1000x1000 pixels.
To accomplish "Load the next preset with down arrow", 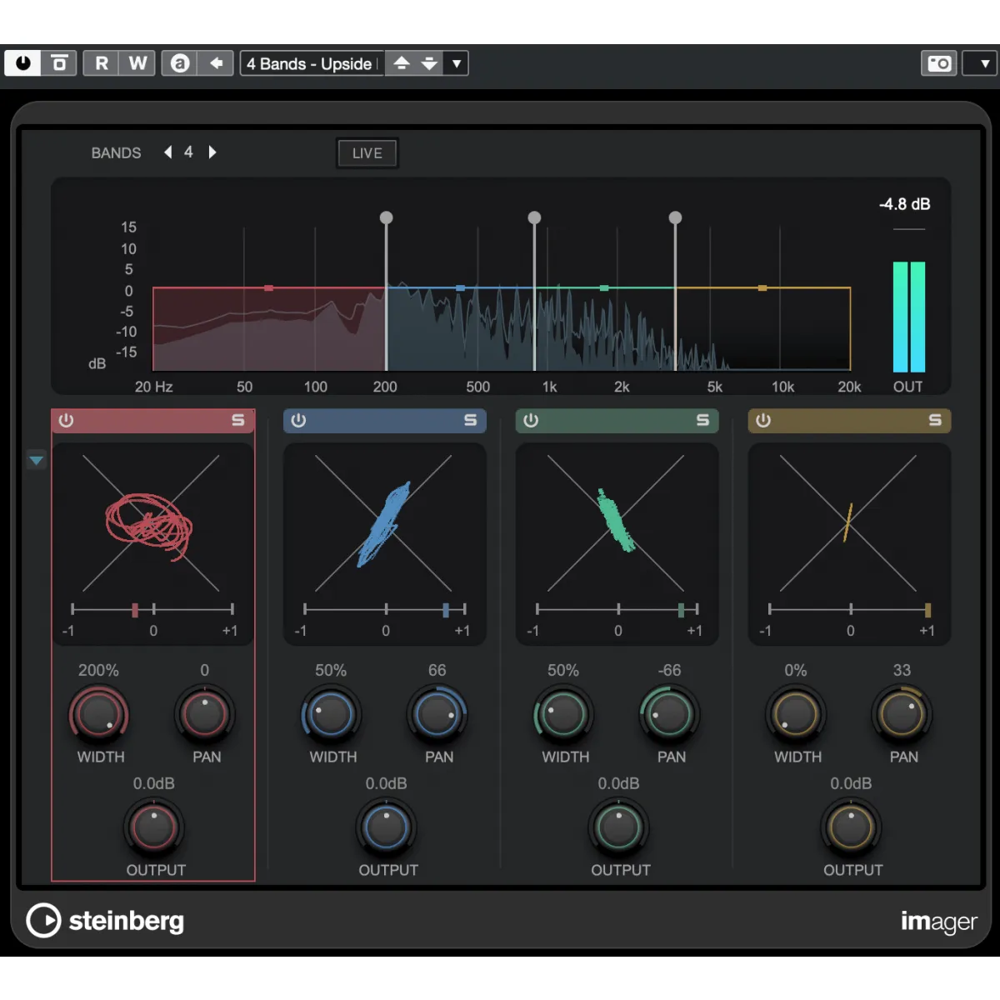I will [x=429, y=63].
